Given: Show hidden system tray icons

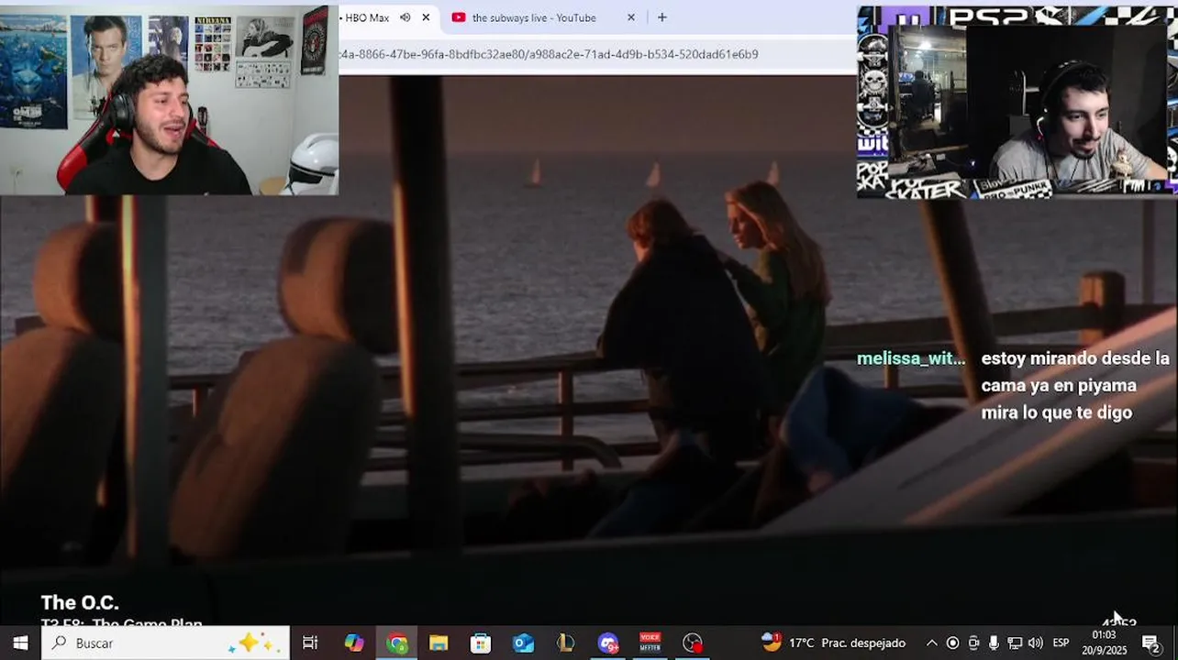Looking at the screenshot, I should 931,643.
